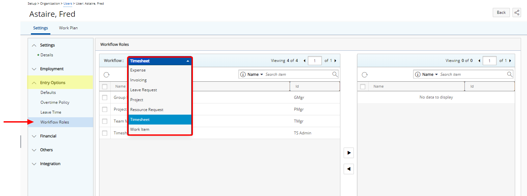
Task: Click the TS Admin Id cell
Action: 303,133
